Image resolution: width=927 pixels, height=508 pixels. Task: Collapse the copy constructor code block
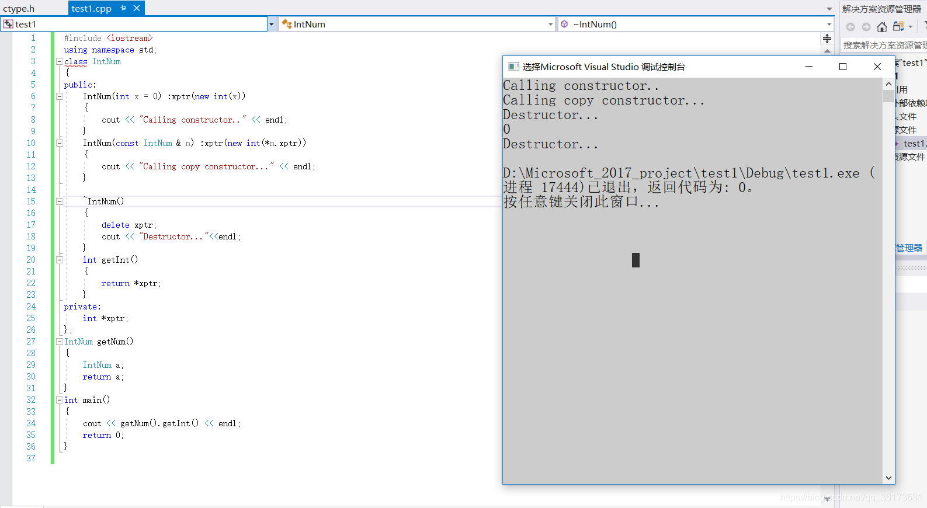tap(59, 143)
